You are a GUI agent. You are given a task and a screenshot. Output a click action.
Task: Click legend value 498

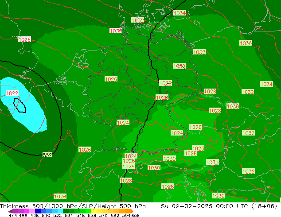(34, 215)
